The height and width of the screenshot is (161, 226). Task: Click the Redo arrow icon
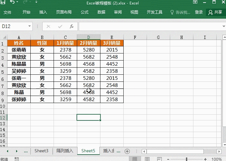coord(26,2)
